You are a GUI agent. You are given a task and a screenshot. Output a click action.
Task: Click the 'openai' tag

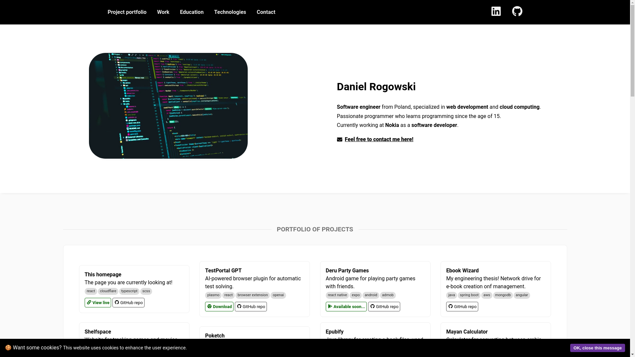[278, 295]
